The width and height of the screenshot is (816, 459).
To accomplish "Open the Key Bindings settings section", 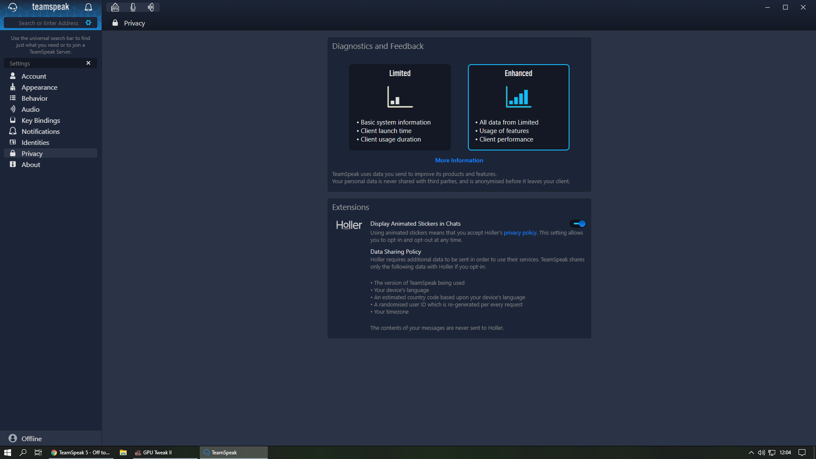I will coord(41,120).
